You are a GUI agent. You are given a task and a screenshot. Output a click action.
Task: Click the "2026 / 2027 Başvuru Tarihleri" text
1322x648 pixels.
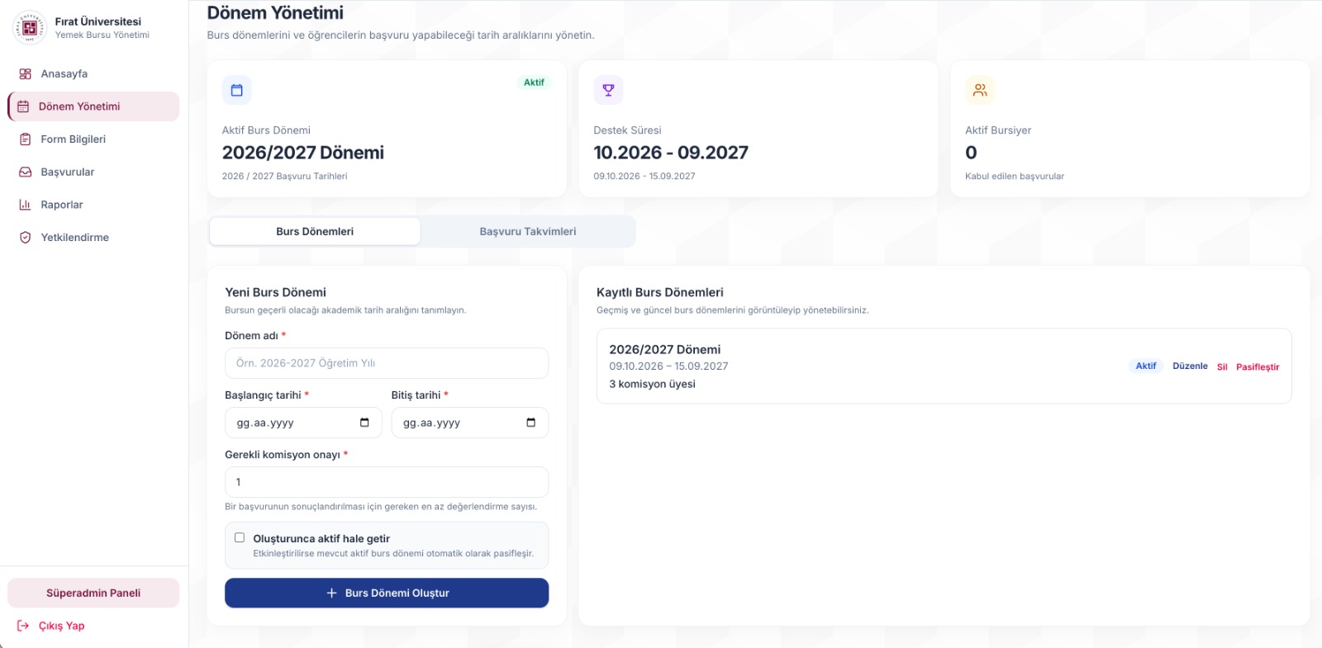[284, 177]
